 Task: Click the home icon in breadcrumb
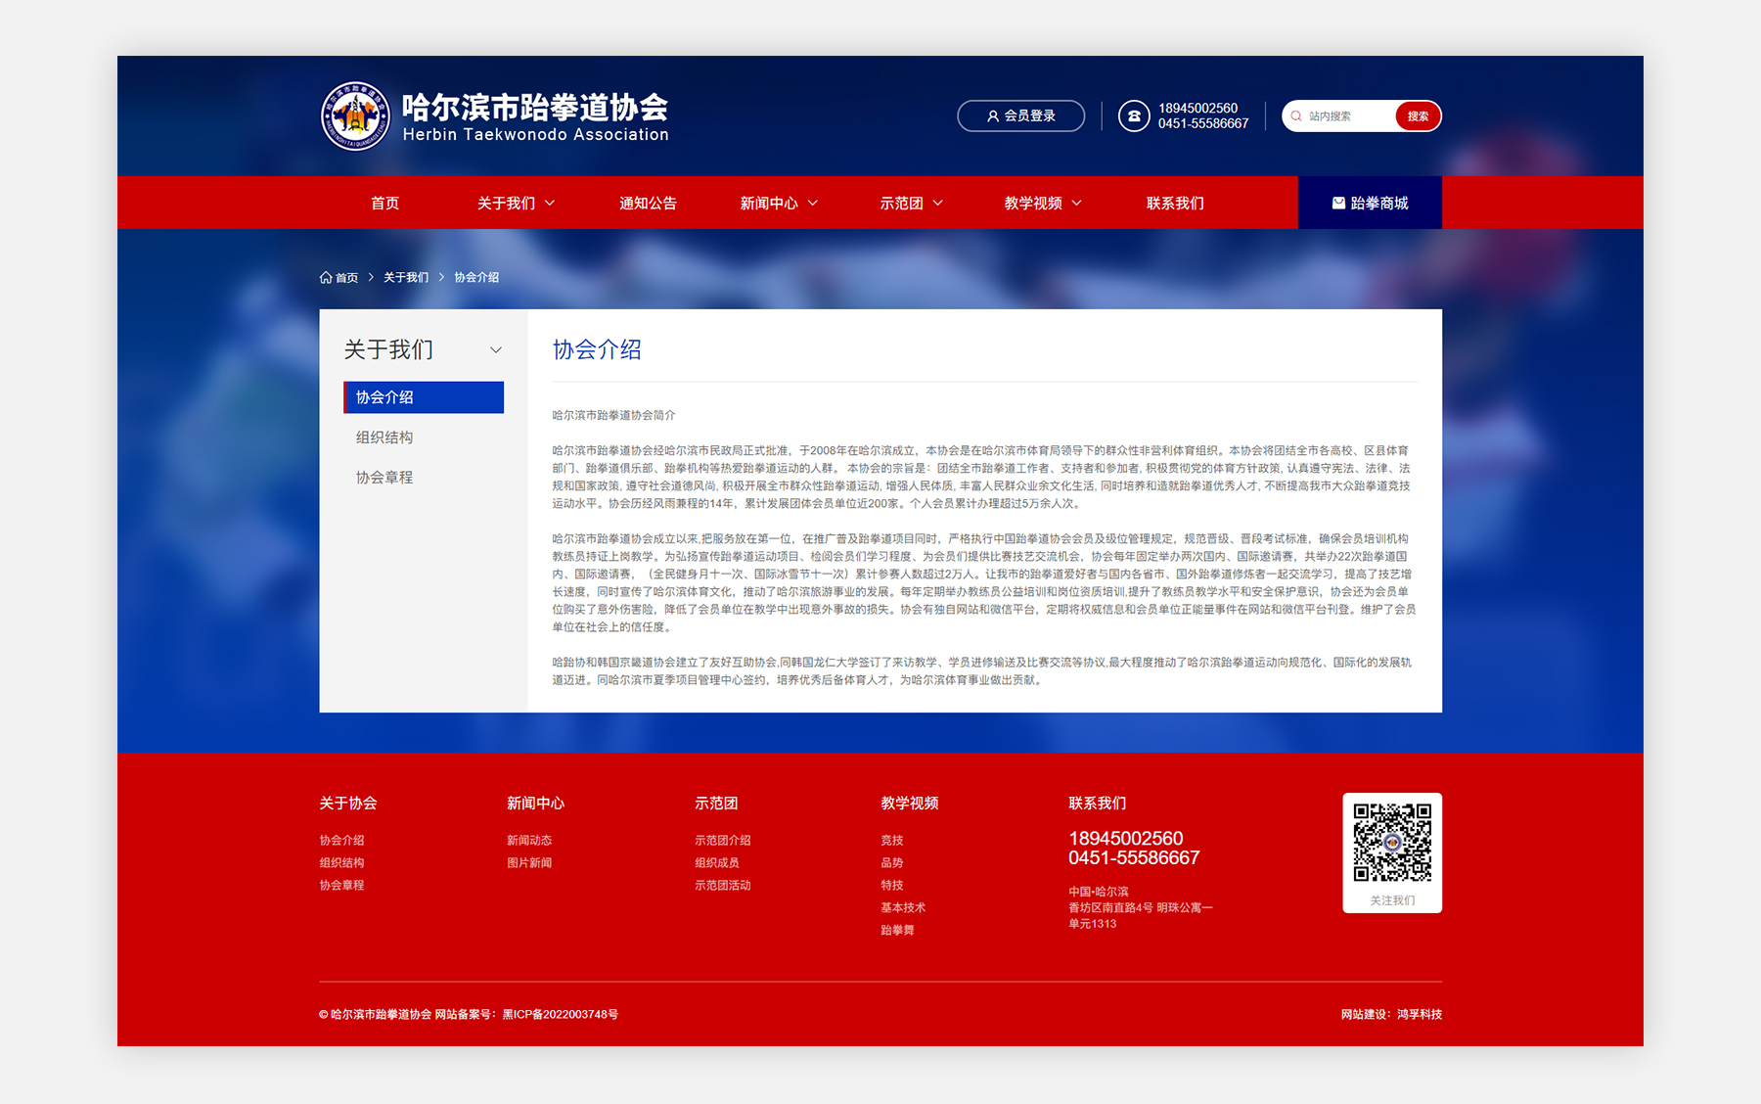326,278
